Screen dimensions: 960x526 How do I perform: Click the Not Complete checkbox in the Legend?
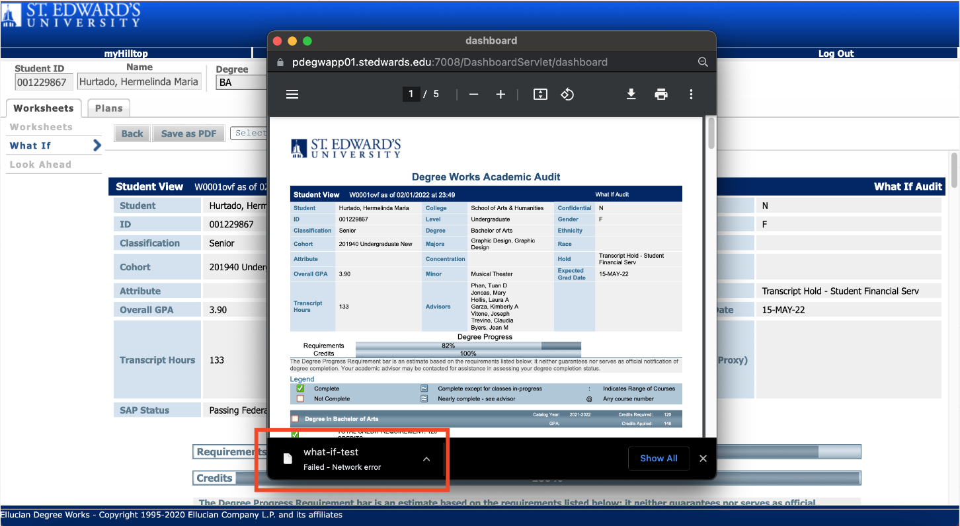(x=300, y=398)
